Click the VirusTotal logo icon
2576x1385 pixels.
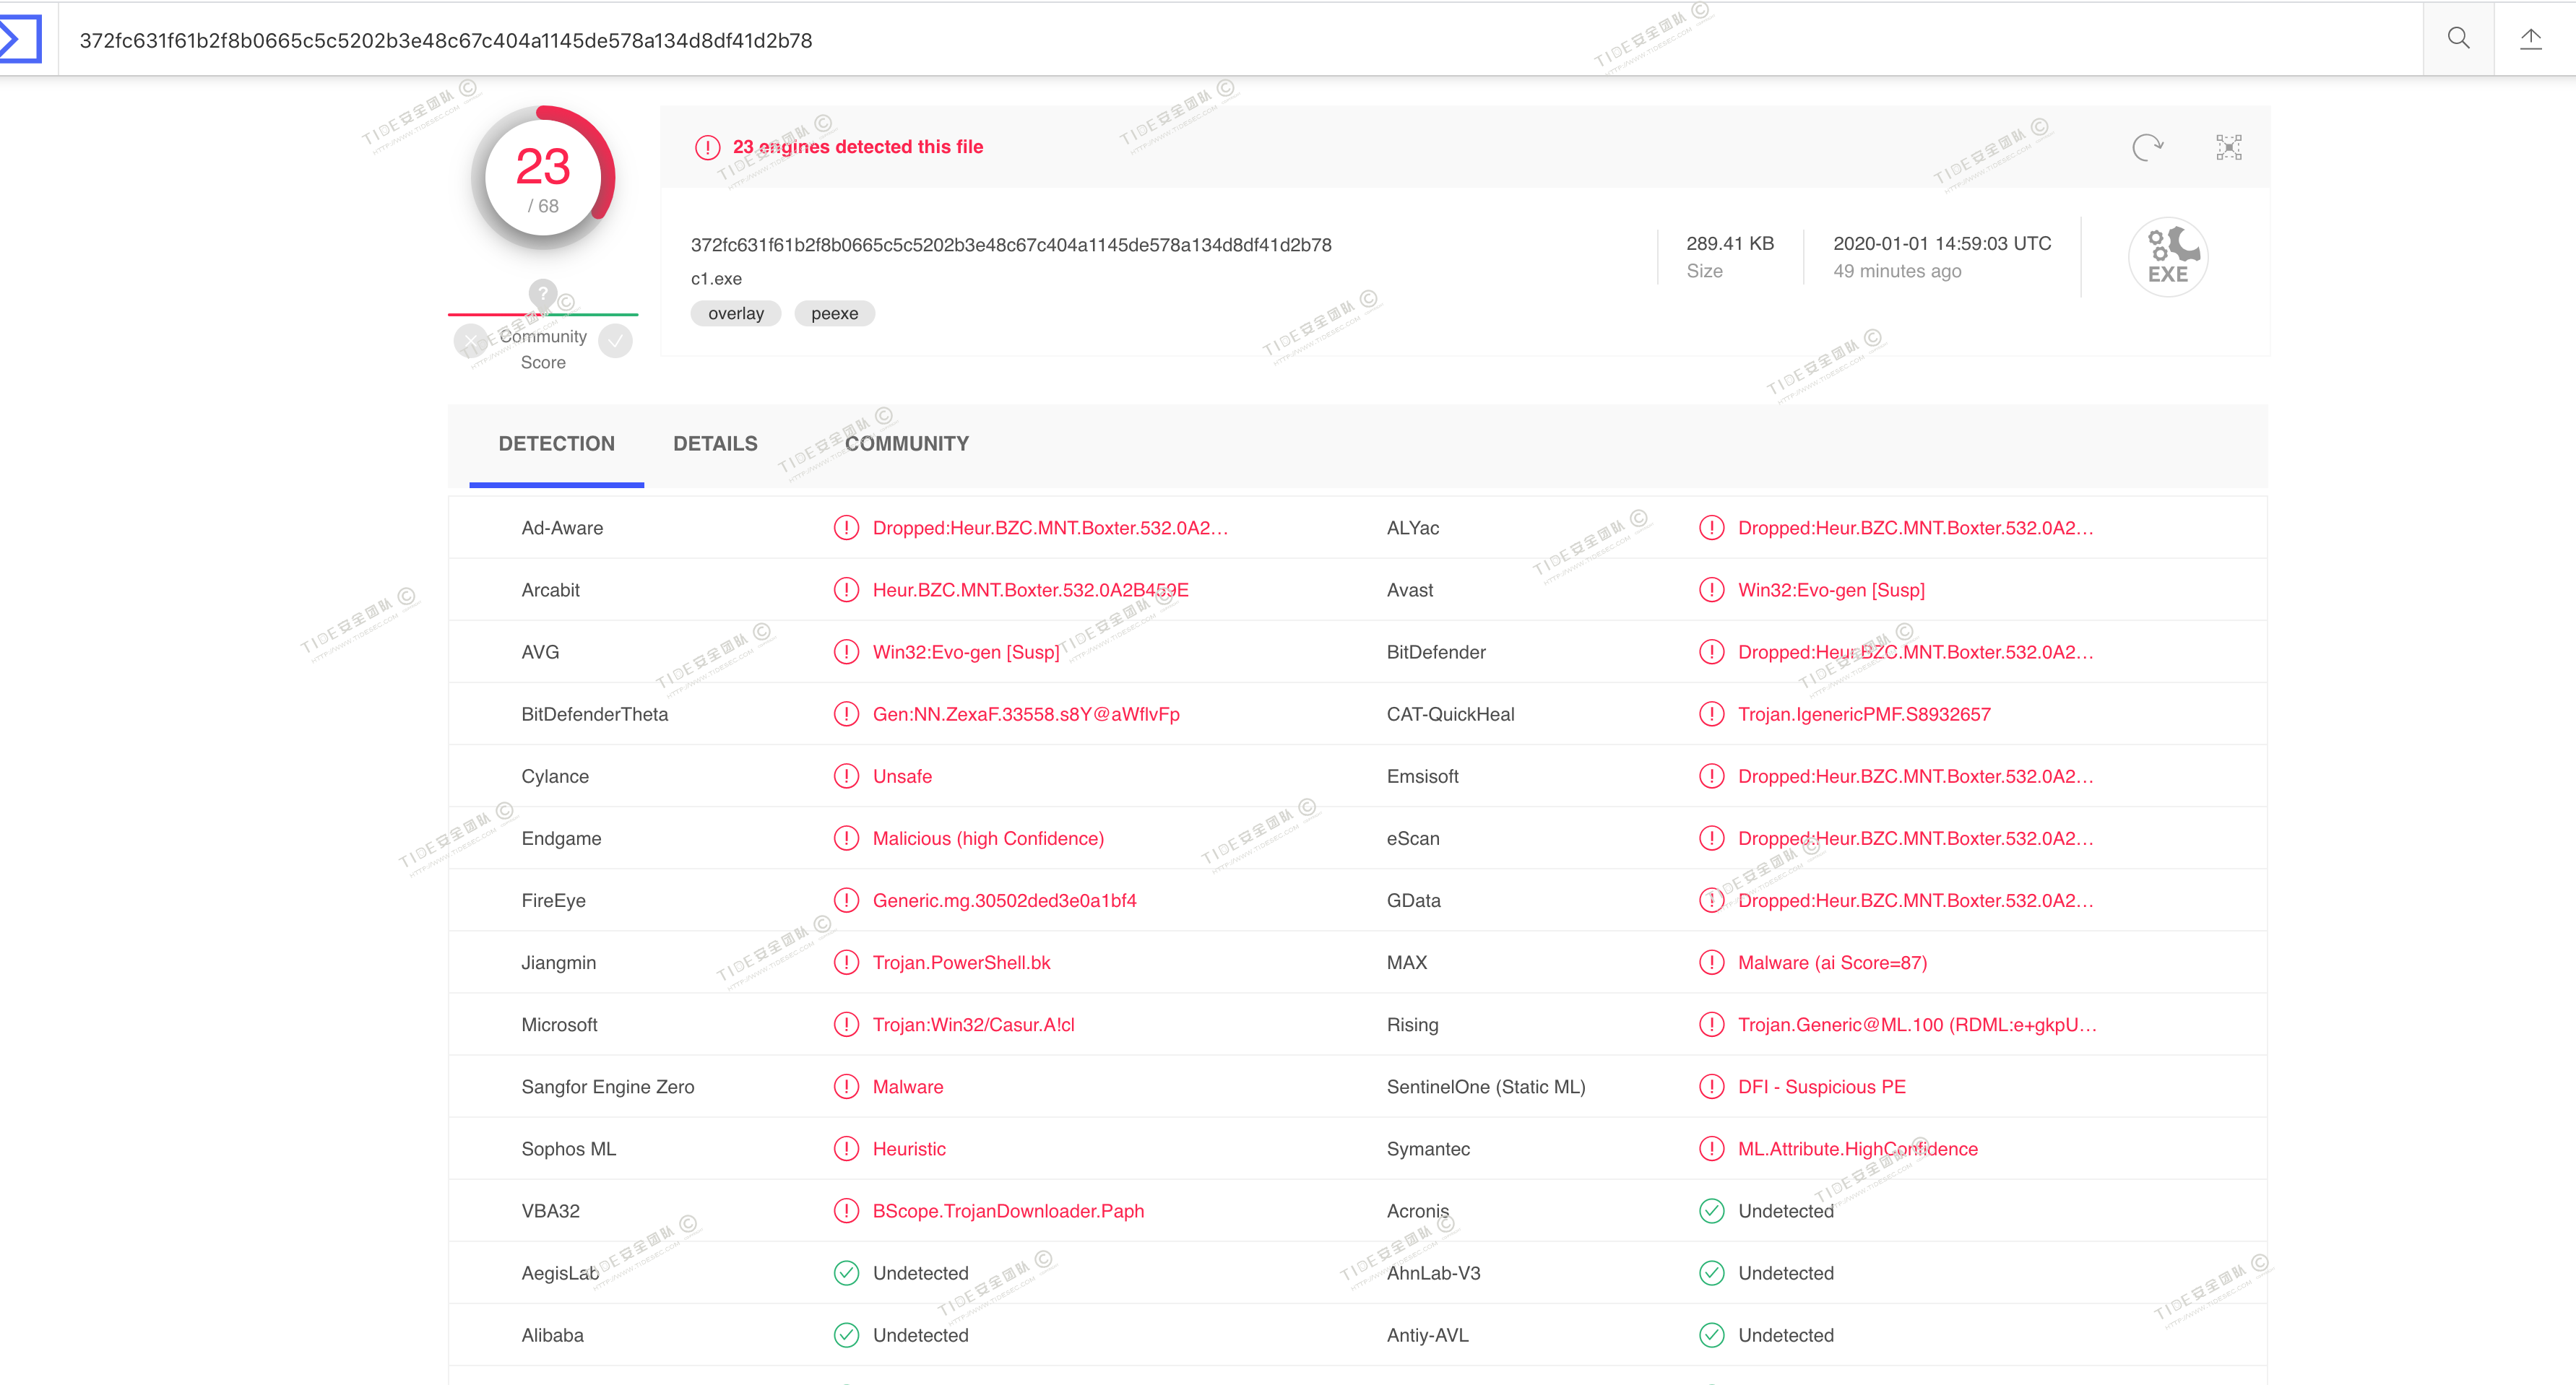click(x=20, y=39)
